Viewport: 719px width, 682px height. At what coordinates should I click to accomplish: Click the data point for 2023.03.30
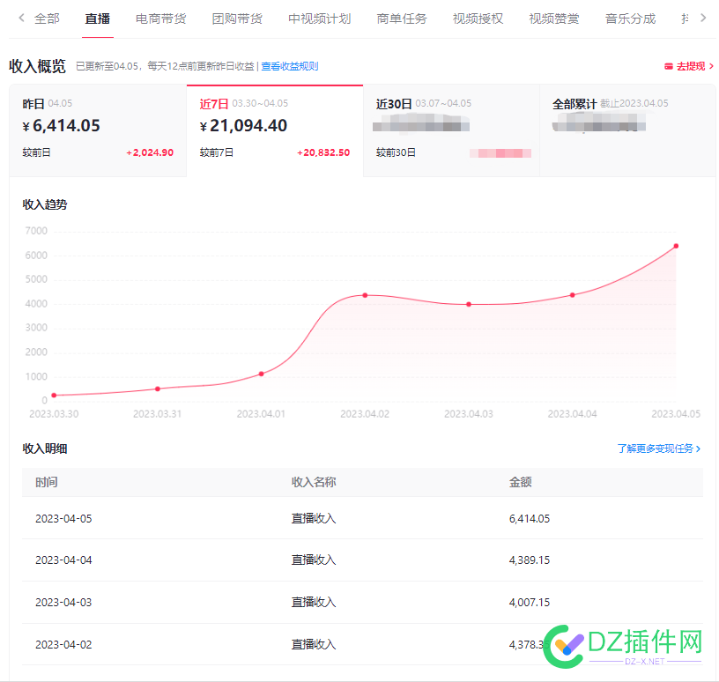click(55, 395)
